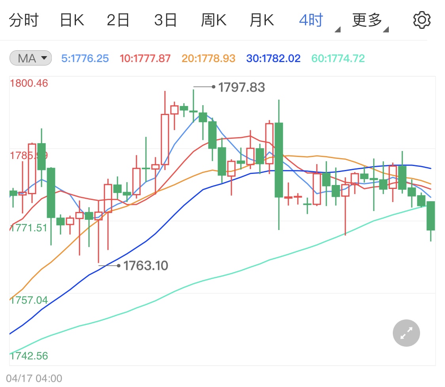Click the 1757.04 price axis label
The height and width of the screenshot is (387, 445).
(x=28, y=300)
